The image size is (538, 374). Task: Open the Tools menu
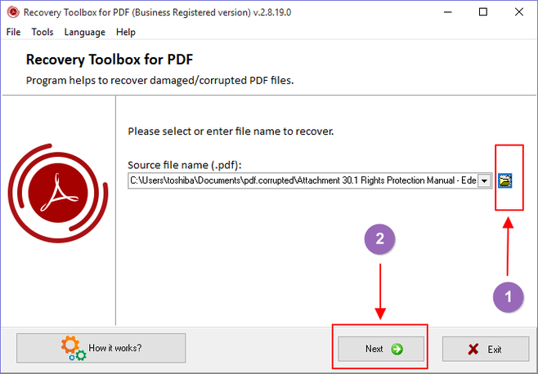42,32
